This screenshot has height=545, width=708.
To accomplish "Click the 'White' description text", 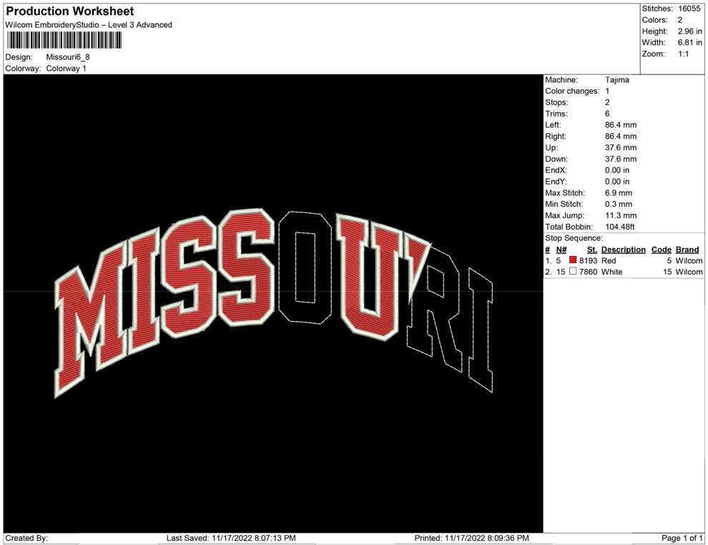I will point(611,272).
